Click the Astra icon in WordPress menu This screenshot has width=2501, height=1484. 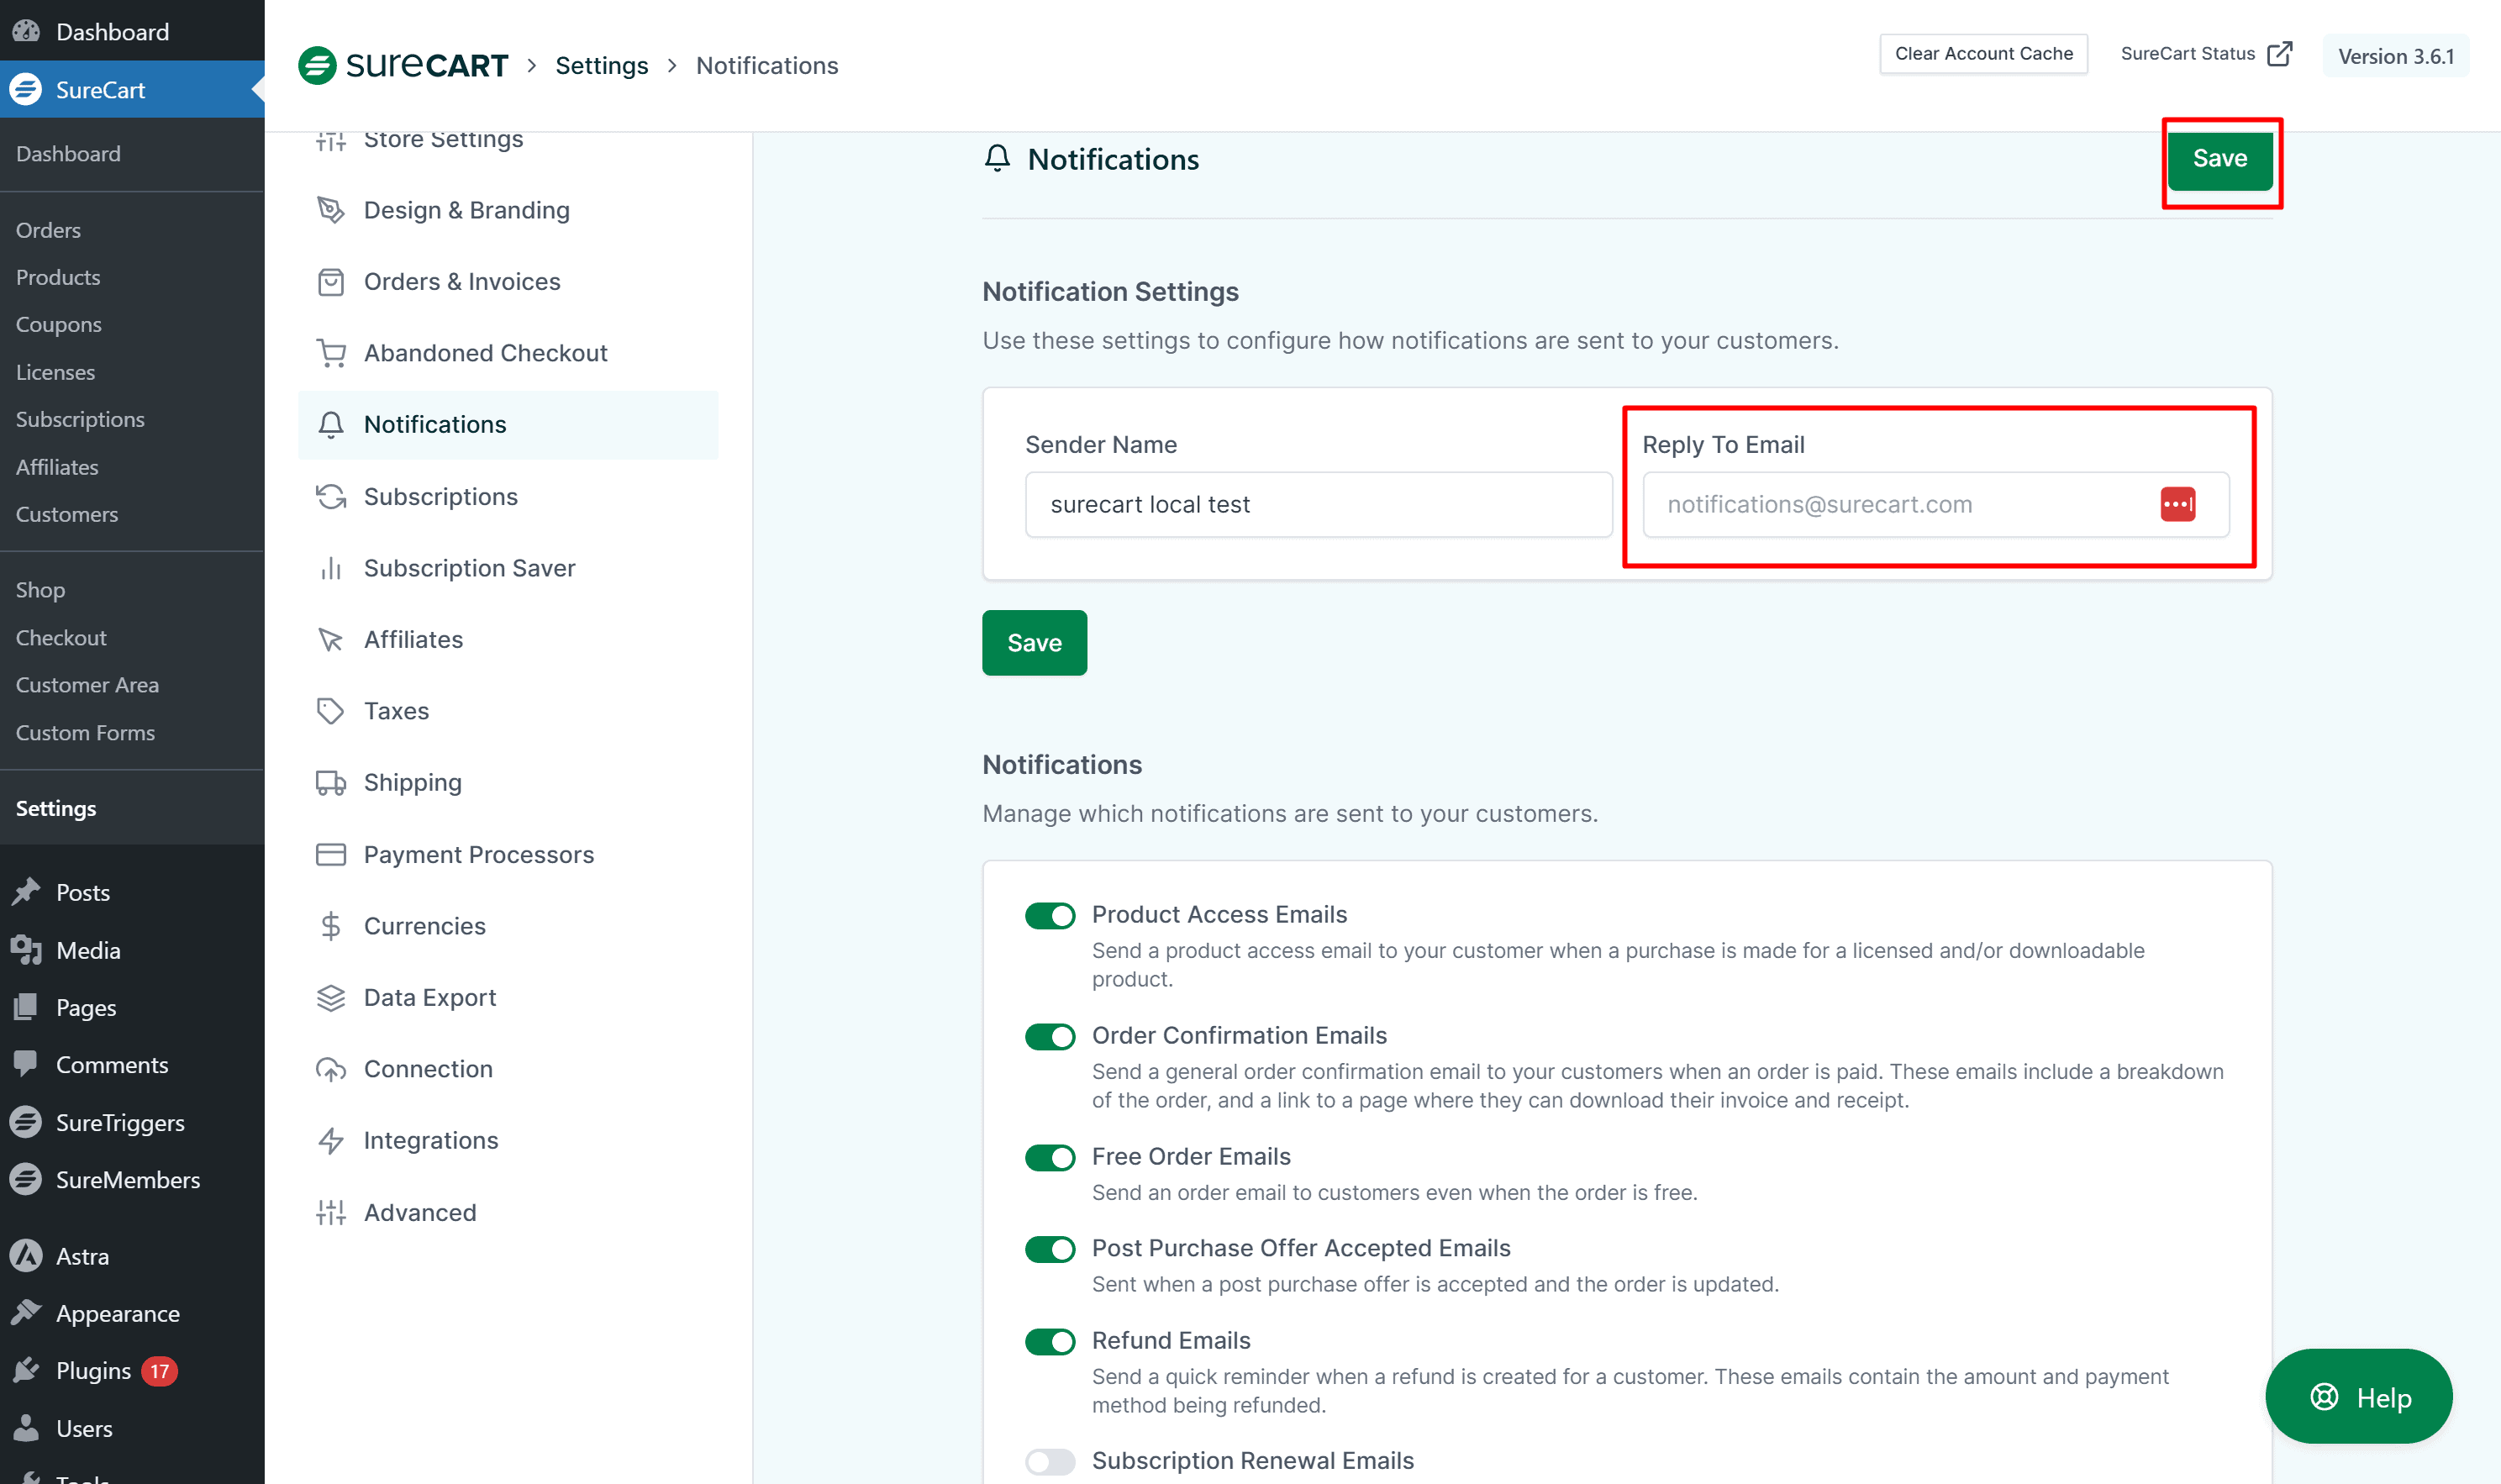(x=26, y=1256)
